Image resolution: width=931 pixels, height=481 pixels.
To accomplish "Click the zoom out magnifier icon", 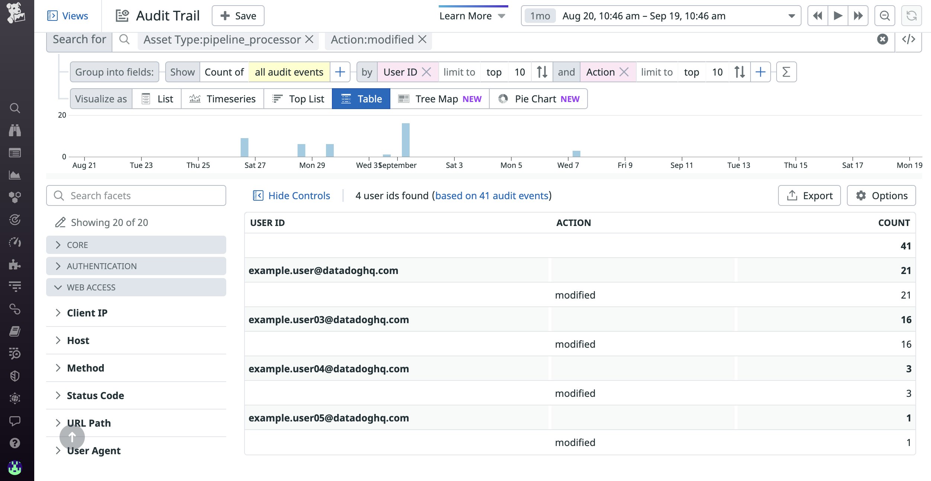I will tap(884, 16).
